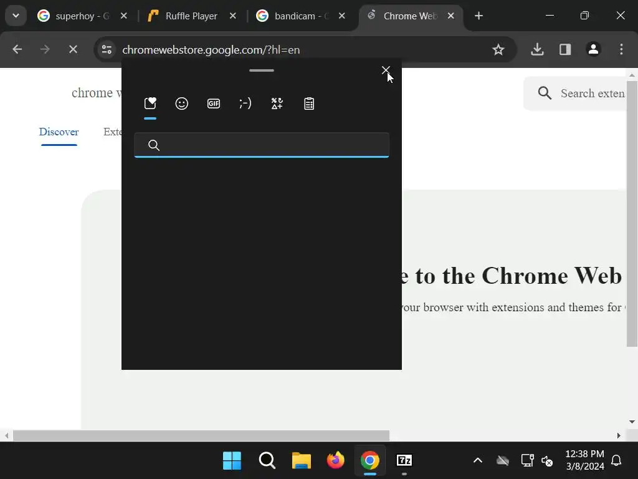Open the Chrome side panel
Viewport: 638px width, 479px height.
565,50
